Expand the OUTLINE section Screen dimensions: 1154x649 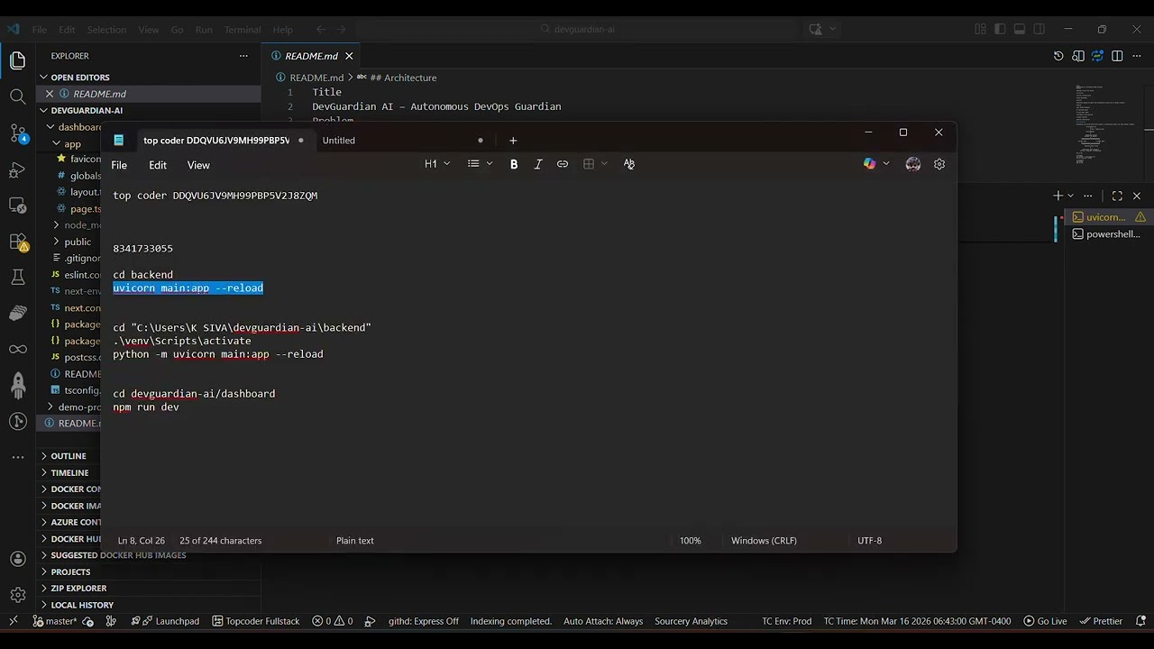coord(69,456)
